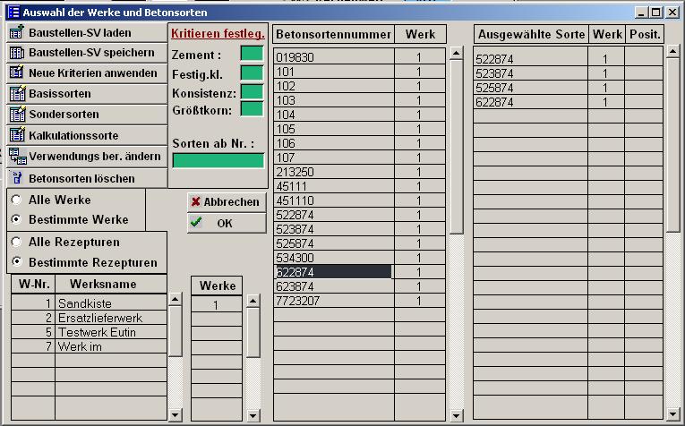Click the Kritieren festleg. heading link
The height and width of the screenshot is (426, 685).
(218, 33)
